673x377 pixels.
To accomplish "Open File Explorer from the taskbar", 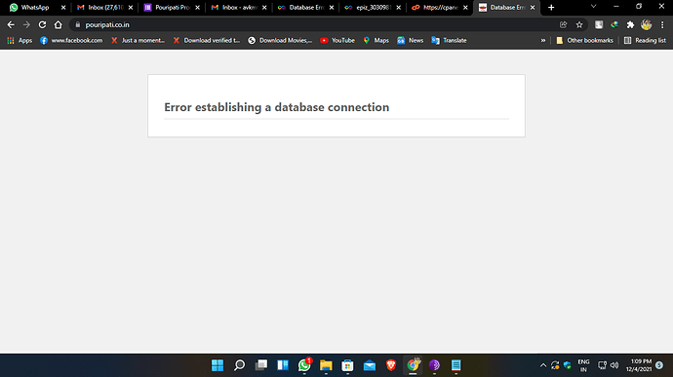I will (x=326, y=365).
